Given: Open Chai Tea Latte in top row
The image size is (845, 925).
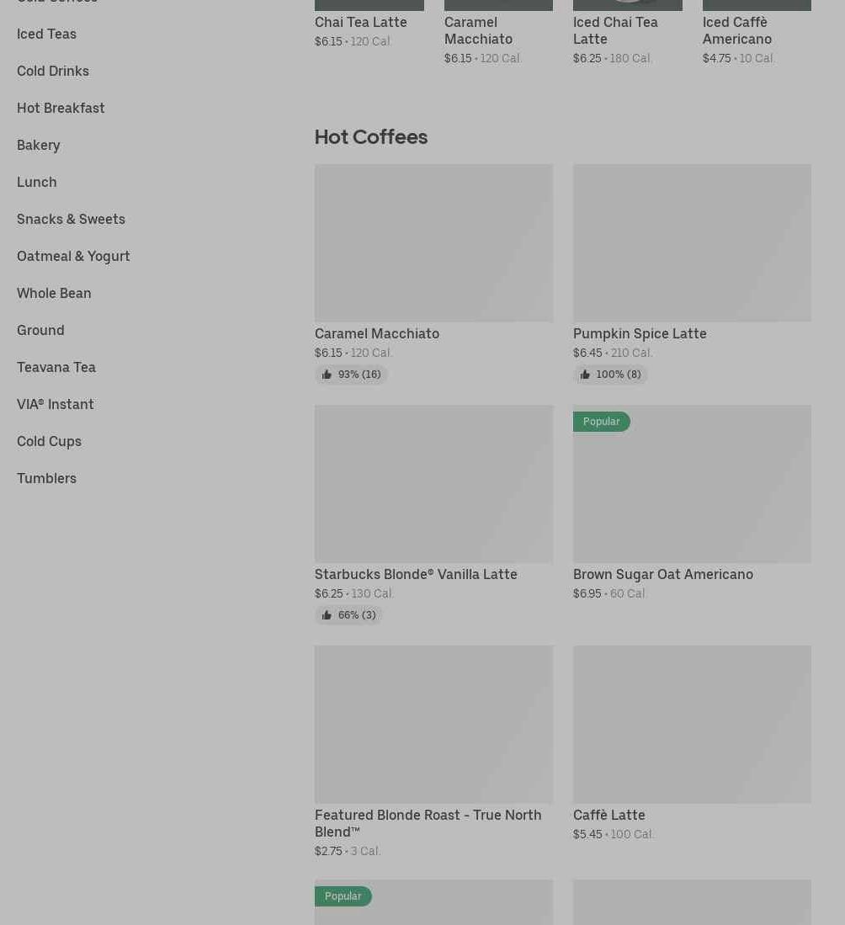Looking at the screenshot, I should tap(360, 22).
